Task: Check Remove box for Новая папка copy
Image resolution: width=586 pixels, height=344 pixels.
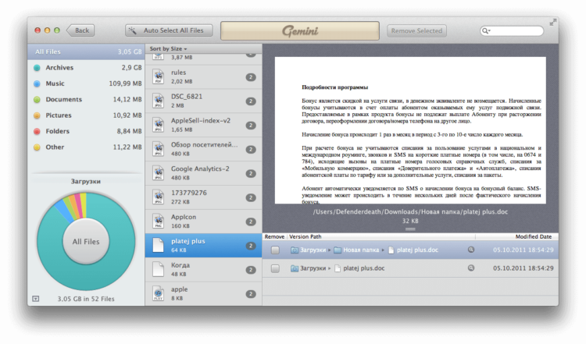Action: pos(275,250)
